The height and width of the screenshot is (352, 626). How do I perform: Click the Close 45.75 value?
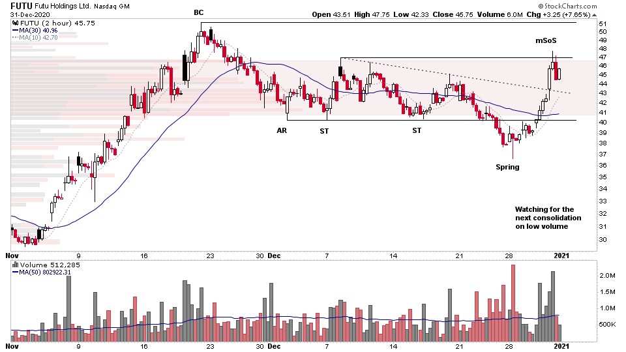point(453,15)
